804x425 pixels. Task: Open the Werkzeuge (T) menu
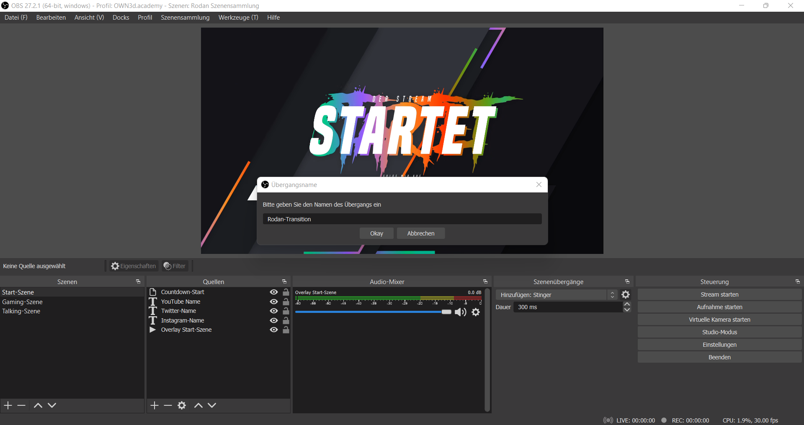[x=238, y=18]
